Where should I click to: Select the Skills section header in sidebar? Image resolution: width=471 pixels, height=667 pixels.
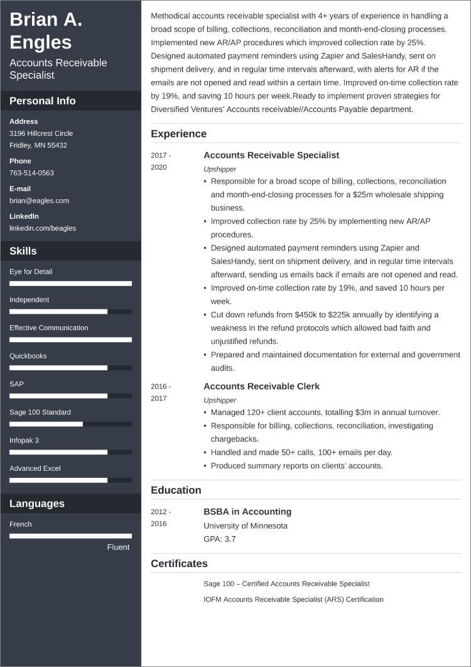point(23,251)
